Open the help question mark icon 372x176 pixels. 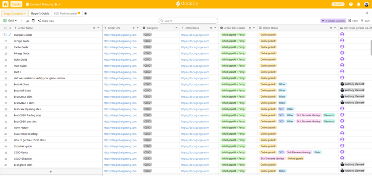click(x=351, y=4)
